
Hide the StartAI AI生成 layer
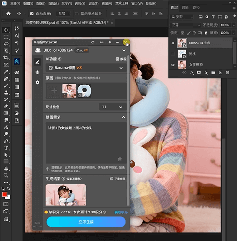[173, 43]
